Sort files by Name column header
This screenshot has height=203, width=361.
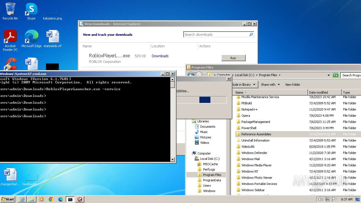click(271, 92)
